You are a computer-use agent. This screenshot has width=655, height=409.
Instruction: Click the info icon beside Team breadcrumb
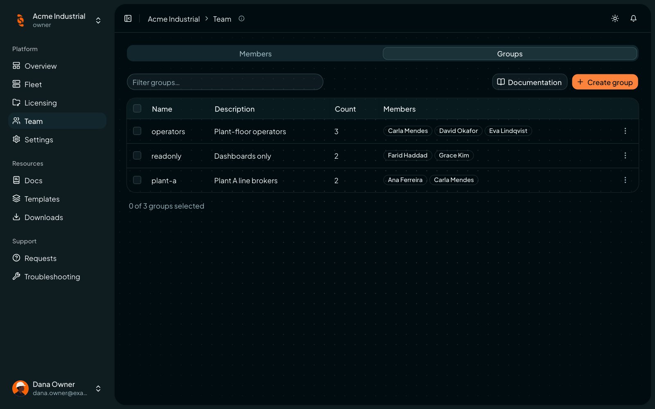[242, 18]
